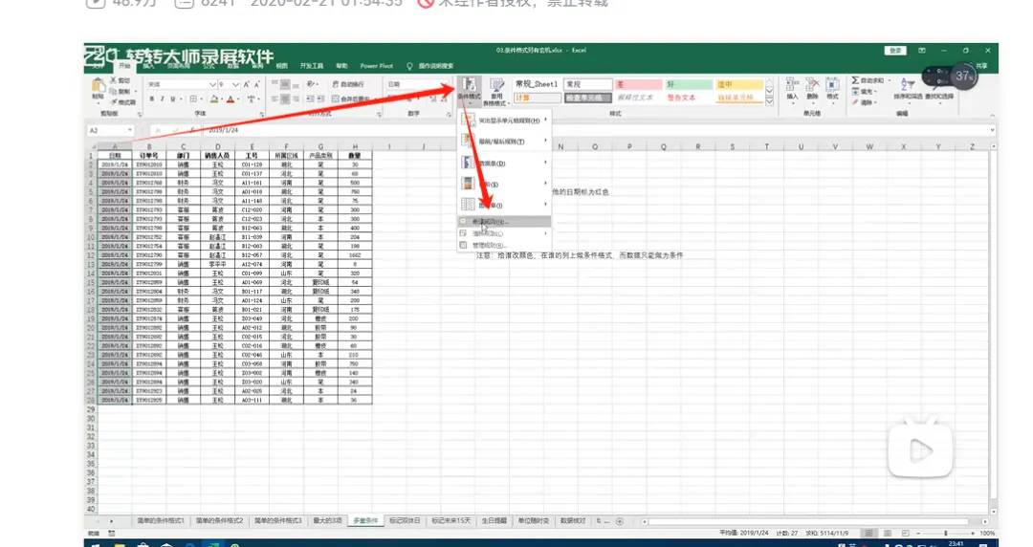Click the text Orientation icon
This screenshot has width=1033, height=547.
pyautogui.click(x=311, y=84)
